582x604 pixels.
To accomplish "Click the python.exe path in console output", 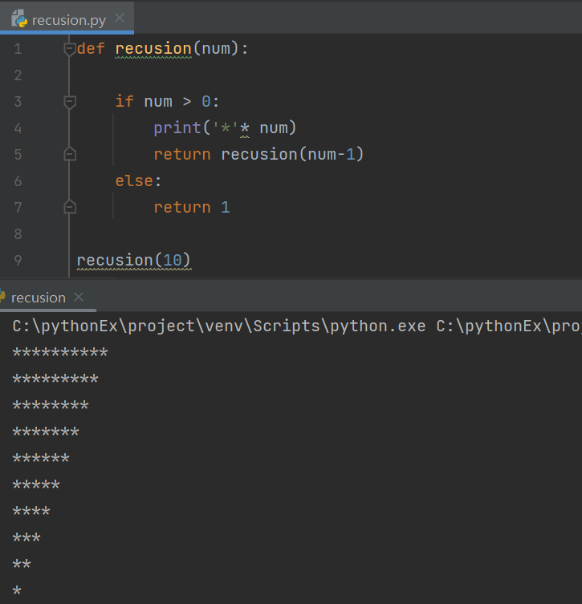I will tap(219, 326).
